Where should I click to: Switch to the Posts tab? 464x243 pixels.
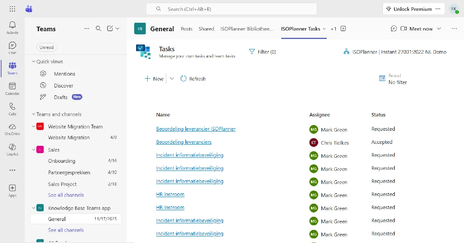point(186,29)
